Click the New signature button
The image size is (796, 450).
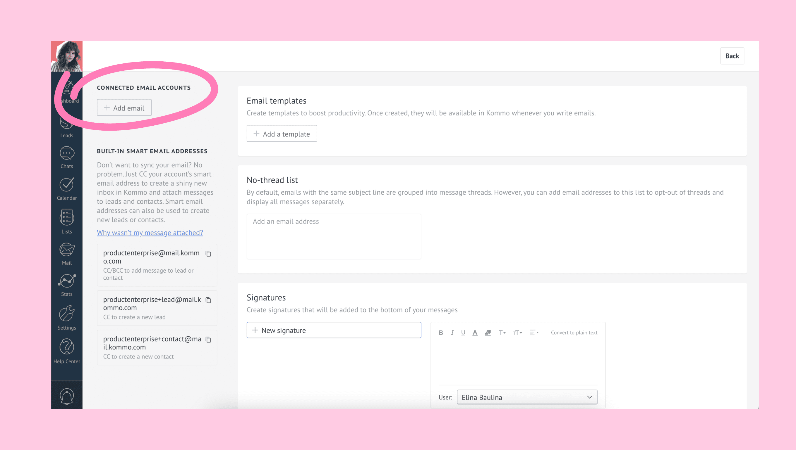point(334,330)
